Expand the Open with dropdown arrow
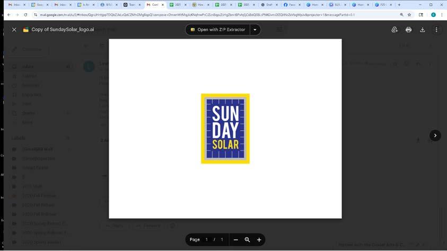This screenshot has width=447, height=251. click(x=255, y=30)
